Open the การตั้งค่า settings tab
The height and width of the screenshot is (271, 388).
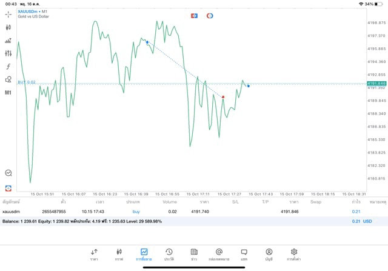click(x=294, y=254)
